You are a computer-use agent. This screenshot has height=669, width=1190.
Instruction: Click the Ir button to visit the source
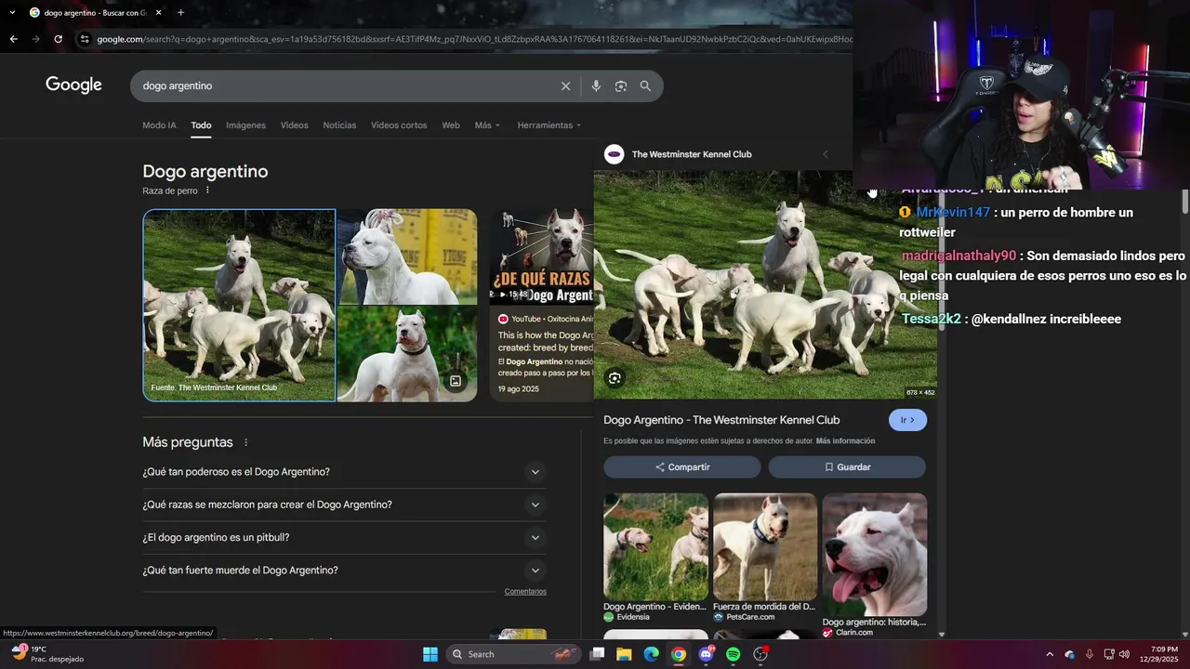tap(907, 420)
